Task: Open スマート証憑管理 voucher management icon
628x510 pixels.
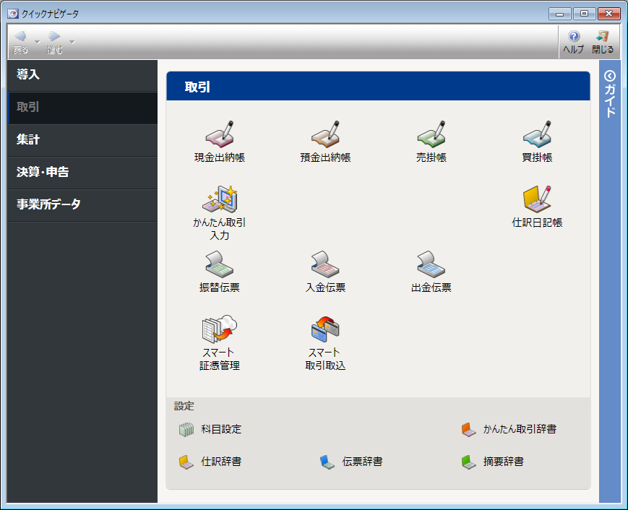Action: pos(220,329)
